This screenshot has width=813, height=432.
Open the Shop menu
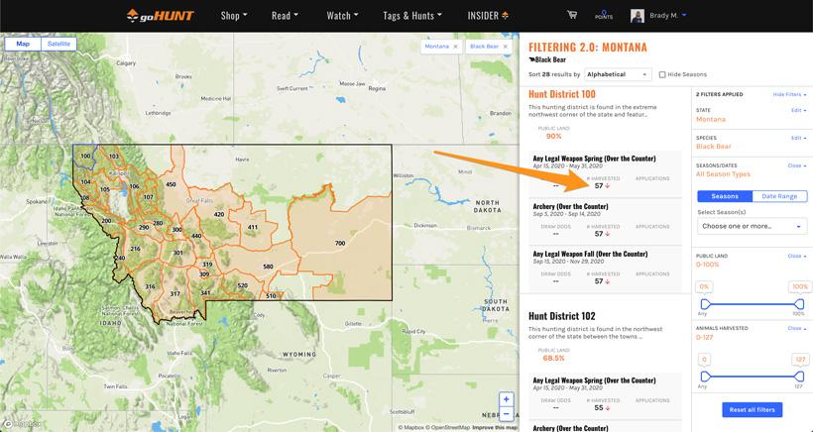point(234,16)
